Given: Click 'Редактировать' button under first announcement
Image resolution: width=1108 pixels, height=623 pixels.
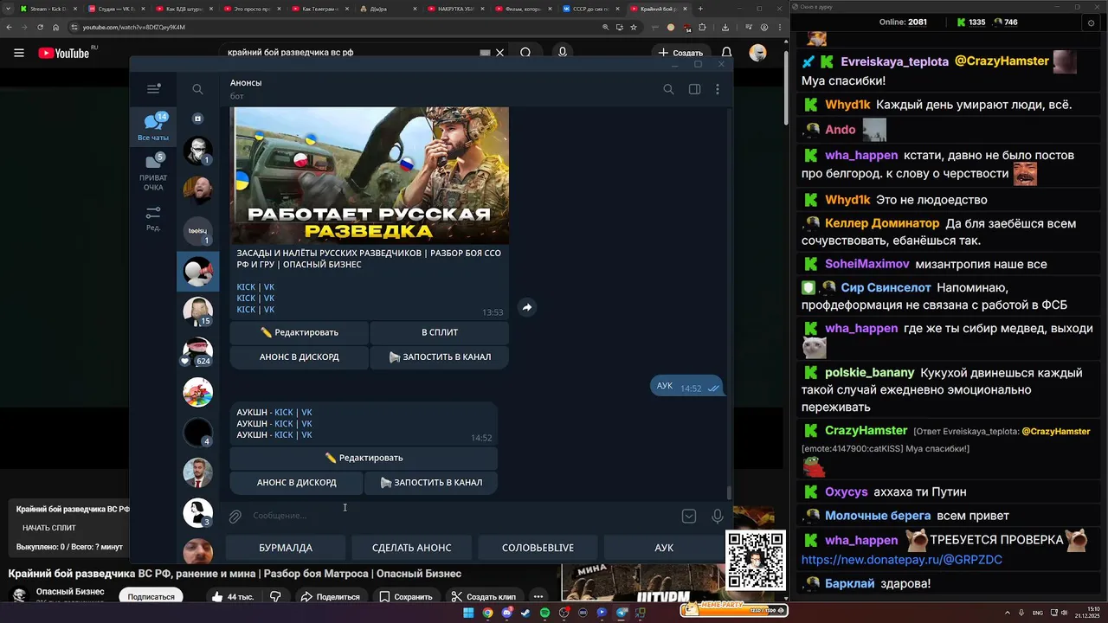Looking at the screenshot, I should click(300, 332).
